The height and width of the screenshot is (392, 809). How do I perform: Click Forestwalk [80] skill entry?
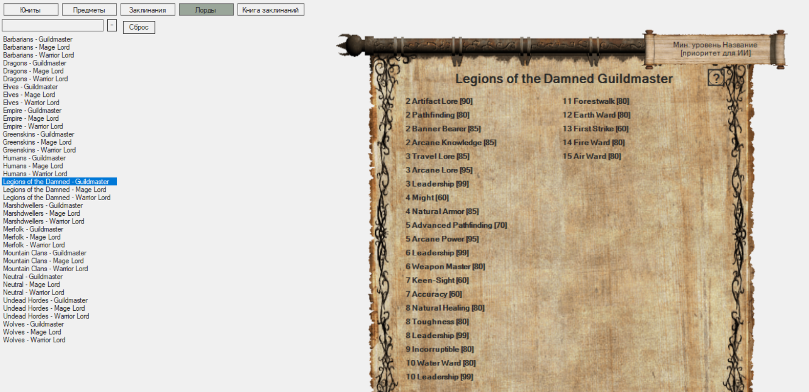coord(596,101)
